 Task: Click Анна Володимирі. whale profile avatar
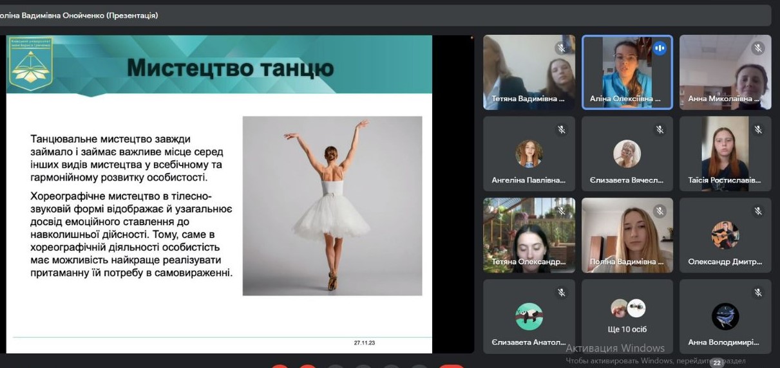(725, 316)
